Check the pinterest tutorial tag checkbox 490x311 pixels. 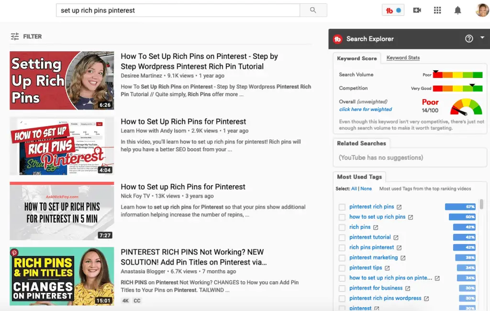pos(342,237)
